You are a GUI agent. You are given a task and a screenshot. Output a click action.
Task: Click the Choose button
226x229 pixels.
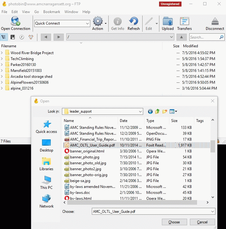174,222
